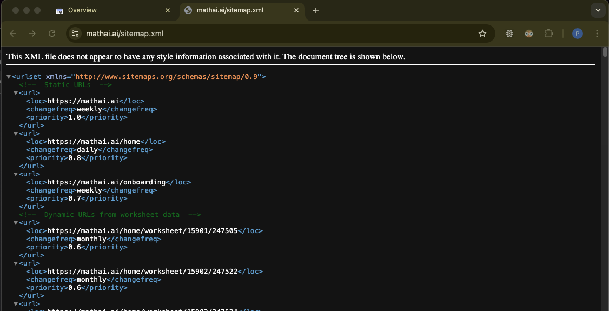Collapse the mathai.ai/home url node
The height and width of the screenshot is (311, 609).
(x=16, y=134)
